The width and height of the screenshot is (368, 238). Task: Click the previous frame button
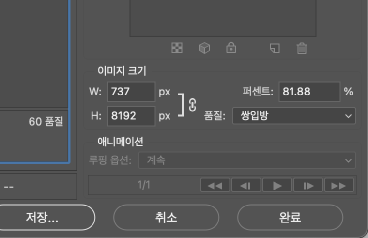tap(246, 185)
